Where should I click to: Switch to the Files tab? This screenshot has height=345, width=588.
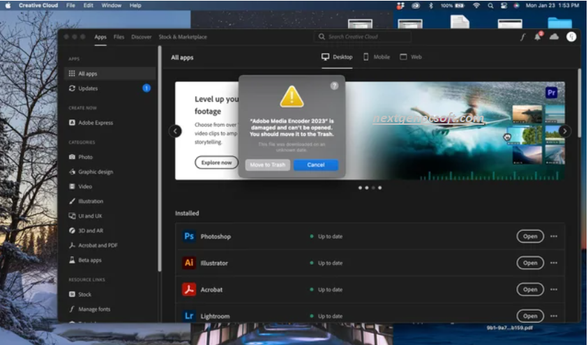119,37
